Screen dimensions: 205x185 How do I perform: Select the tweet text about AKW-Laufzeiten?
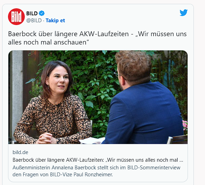pyautogui.click(x=97, y=38)
